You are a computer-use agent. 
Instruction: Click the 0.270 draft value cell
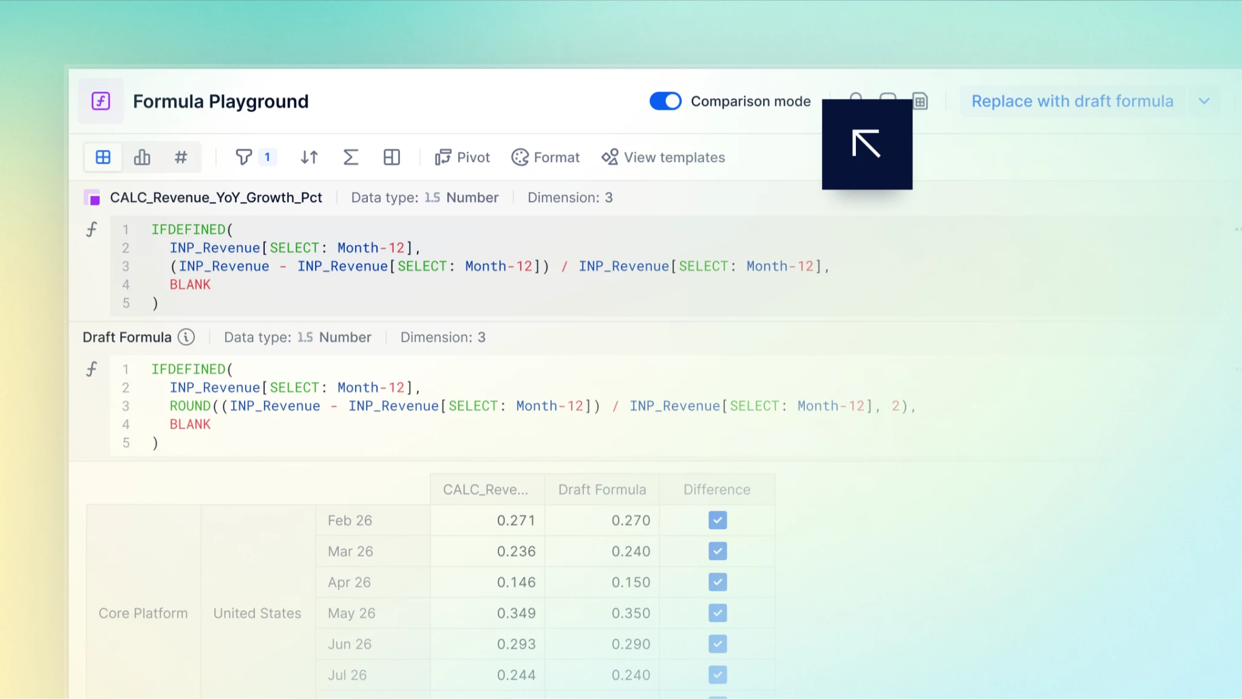(602, 520)
